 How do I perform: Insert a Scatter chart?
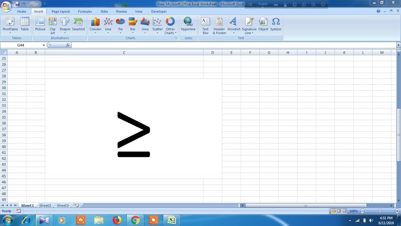[x=157, y=25]
